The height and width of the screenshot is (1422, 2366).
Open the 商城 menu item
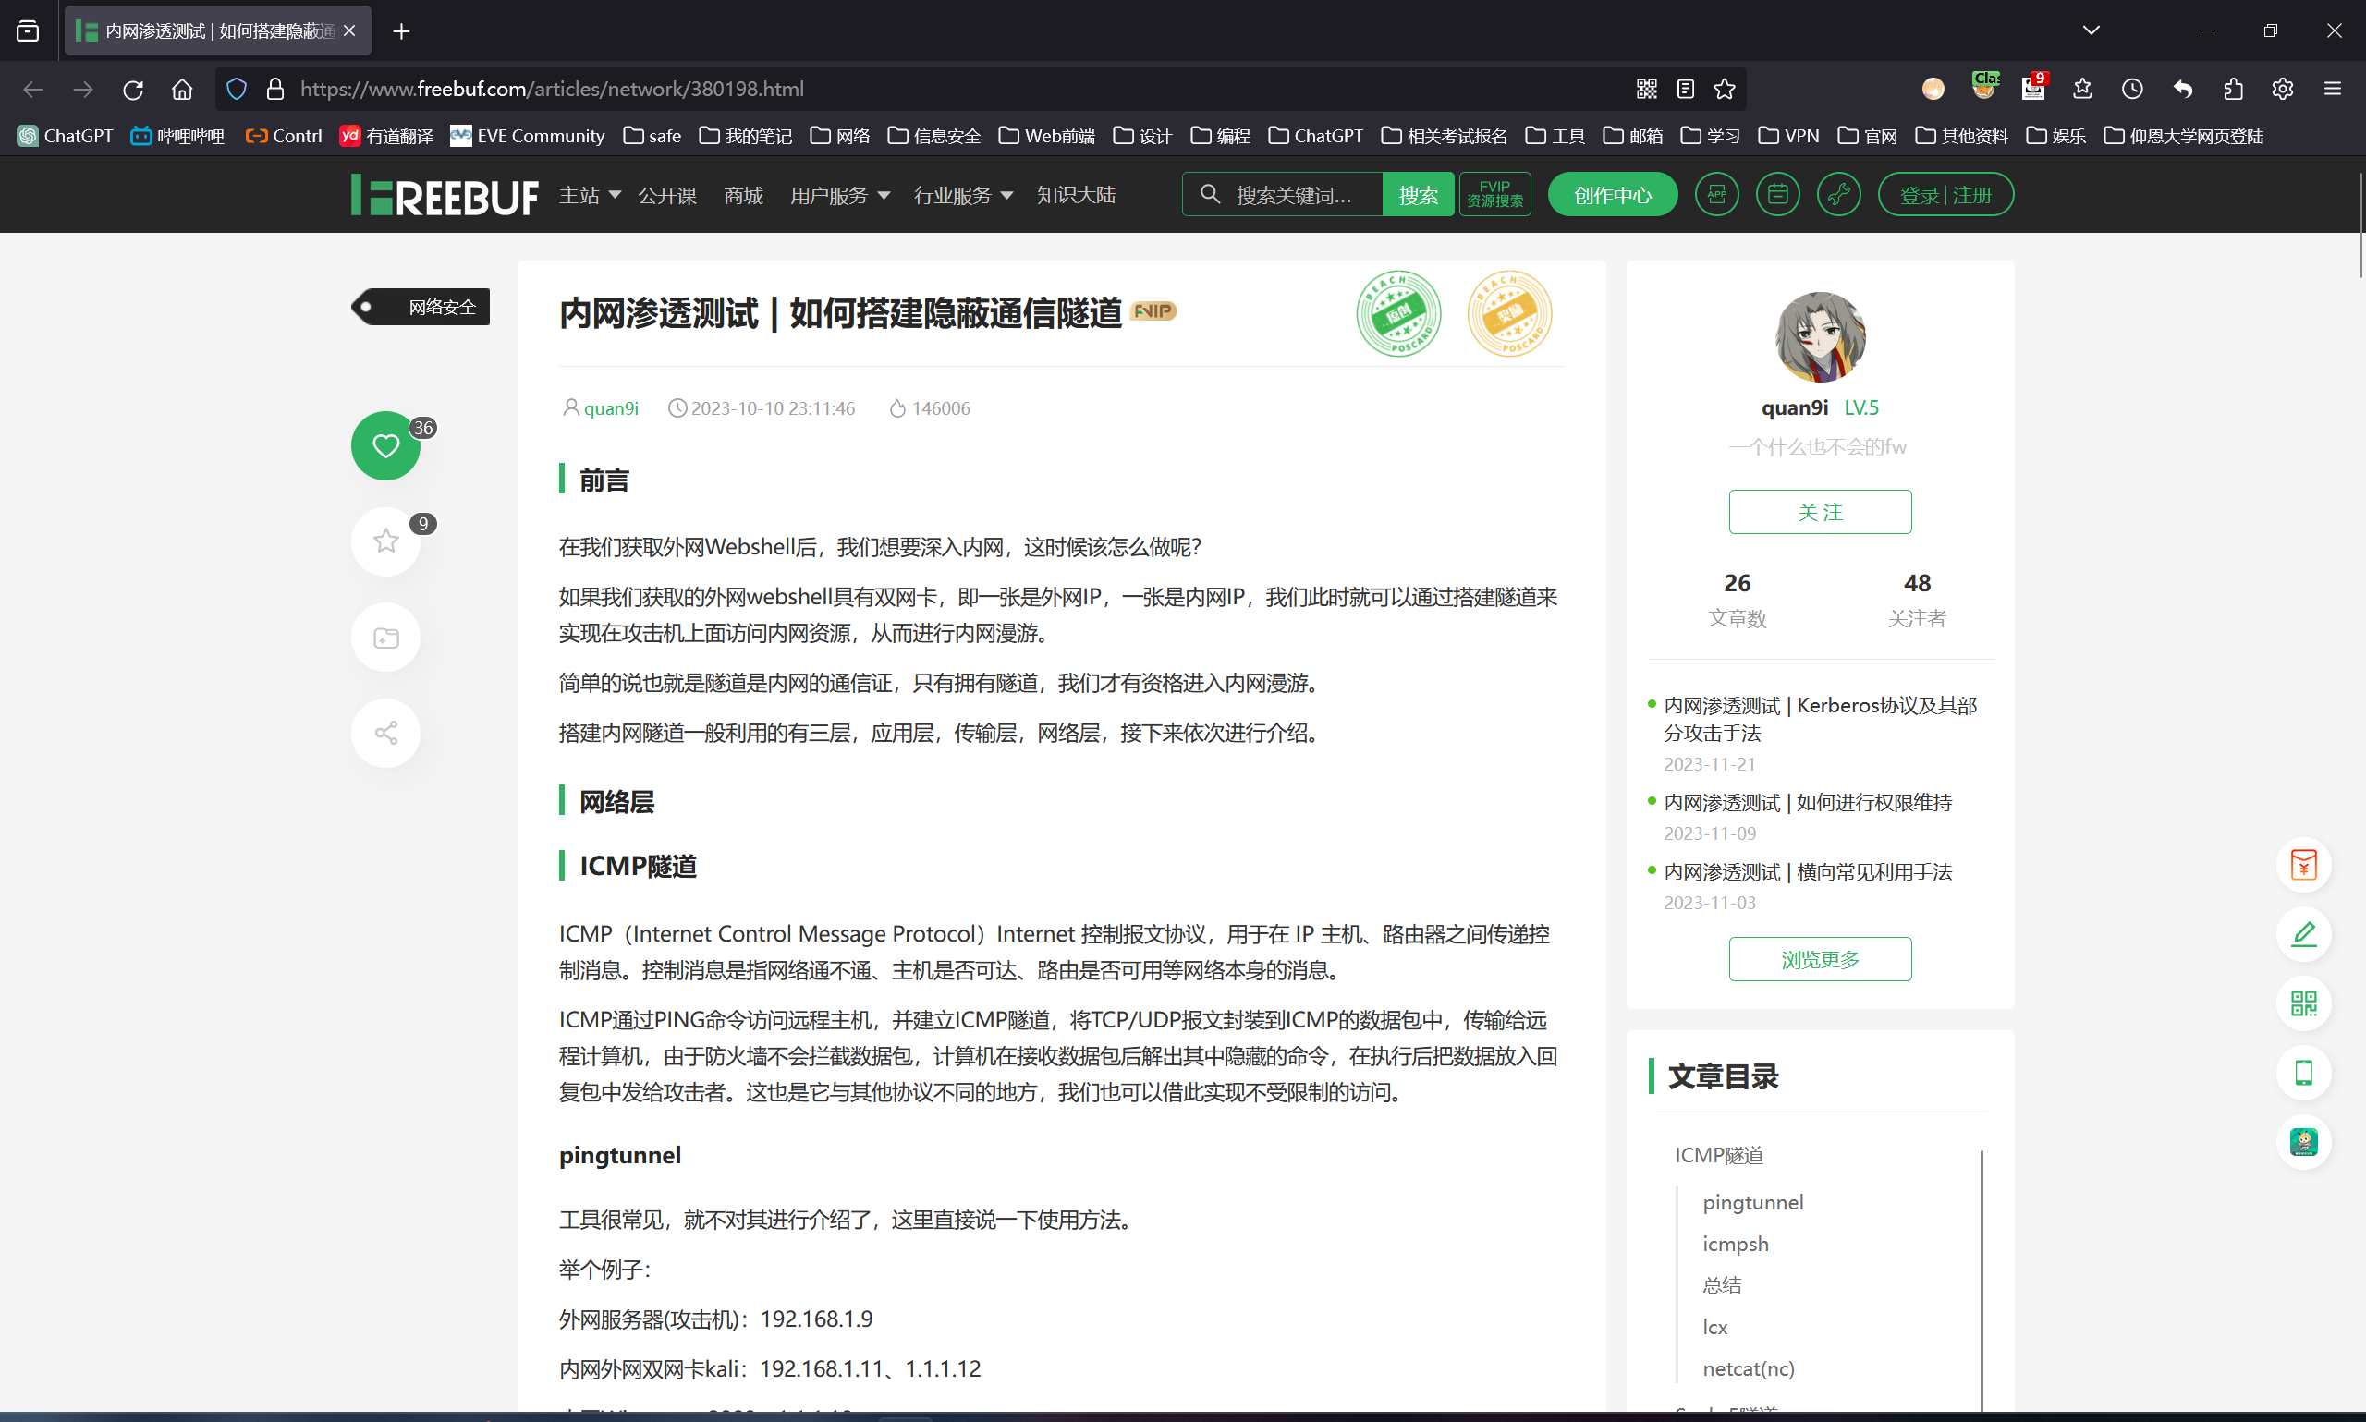(744, 196)
